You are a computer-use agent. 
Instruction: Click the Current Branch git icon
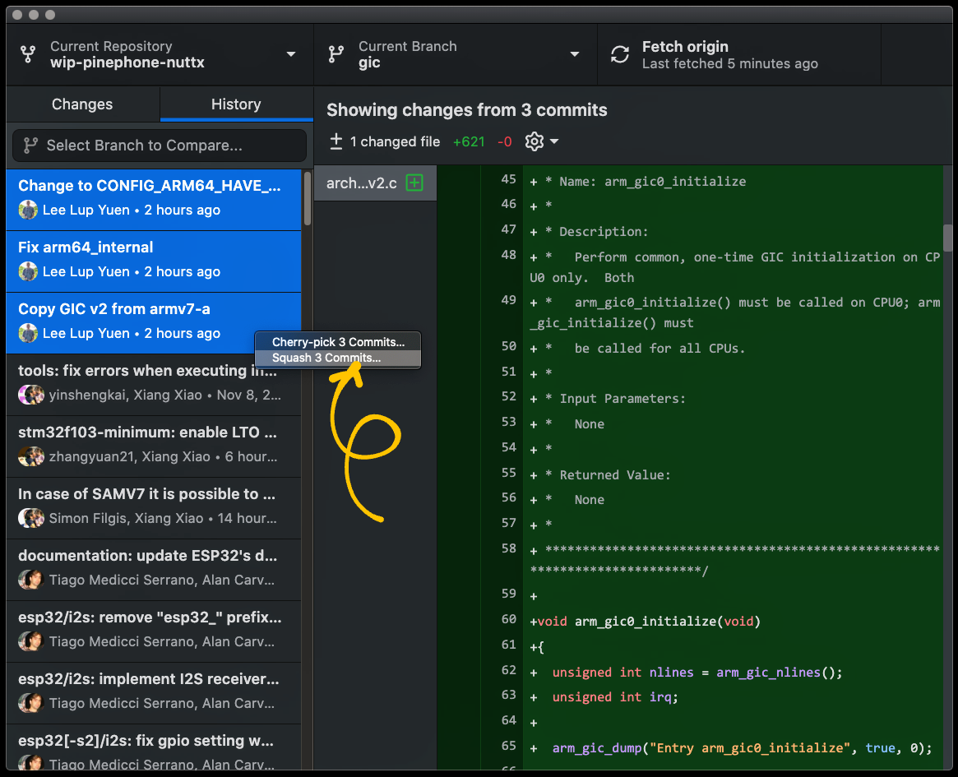click(336, 54)
